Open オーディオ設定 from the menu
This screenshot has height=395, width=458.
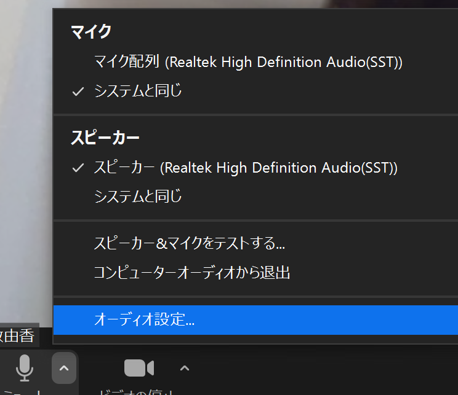coord(144,319)
